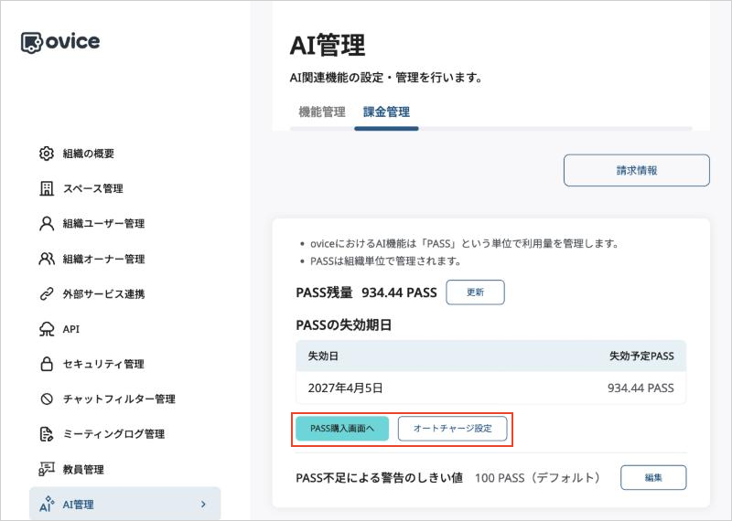Screen dimensions: 732x521
Task: Click 更新 to refresh PASS balance
Action: pyautogui.click(x=475, y=292)
